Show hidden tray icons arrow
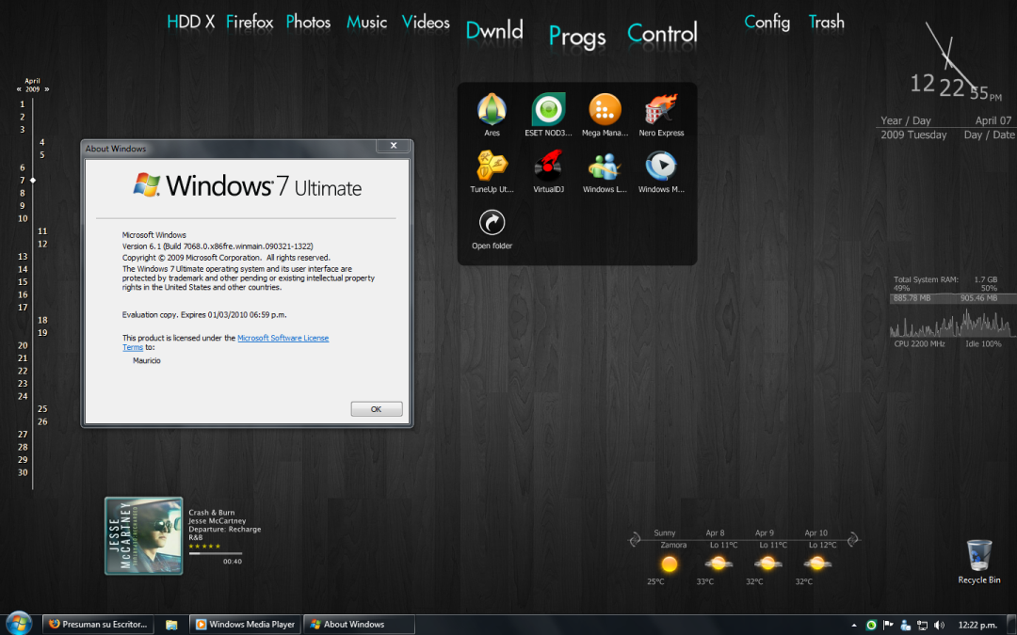This screenshot has height=635, width=1017. [x=853, y=626]
